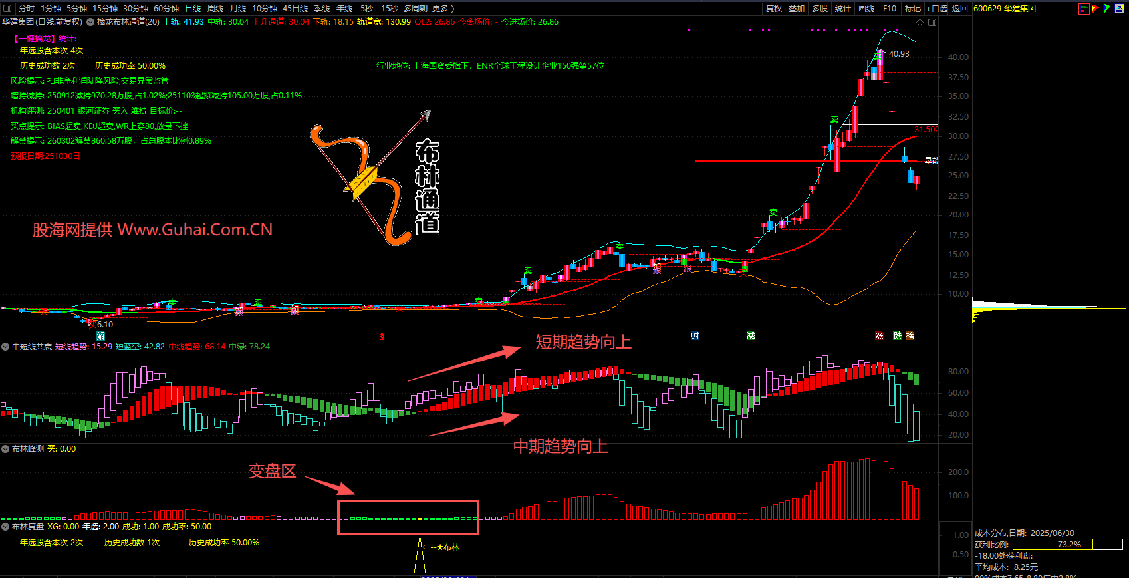The height and width of the screenshot is (578, 1129).
Task: Click the 返回 back button
Action: click(959, 9)
